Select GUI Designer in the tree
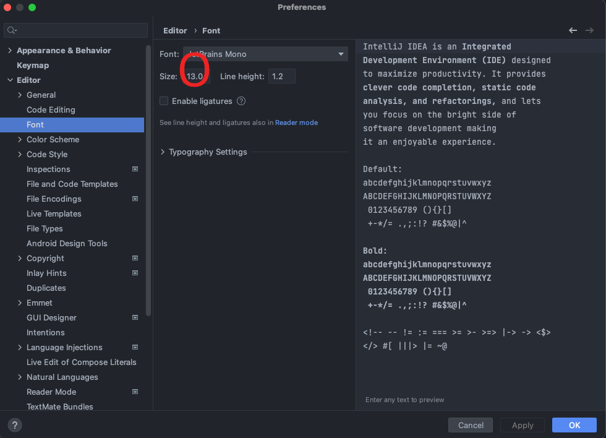606x438 pixels. 51,317
